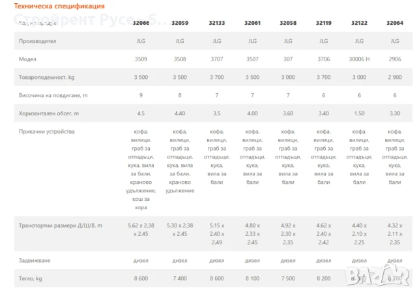The image size is (417, 294).
Task: Click weight value 8 200
Action: click(x=324, y=278)
